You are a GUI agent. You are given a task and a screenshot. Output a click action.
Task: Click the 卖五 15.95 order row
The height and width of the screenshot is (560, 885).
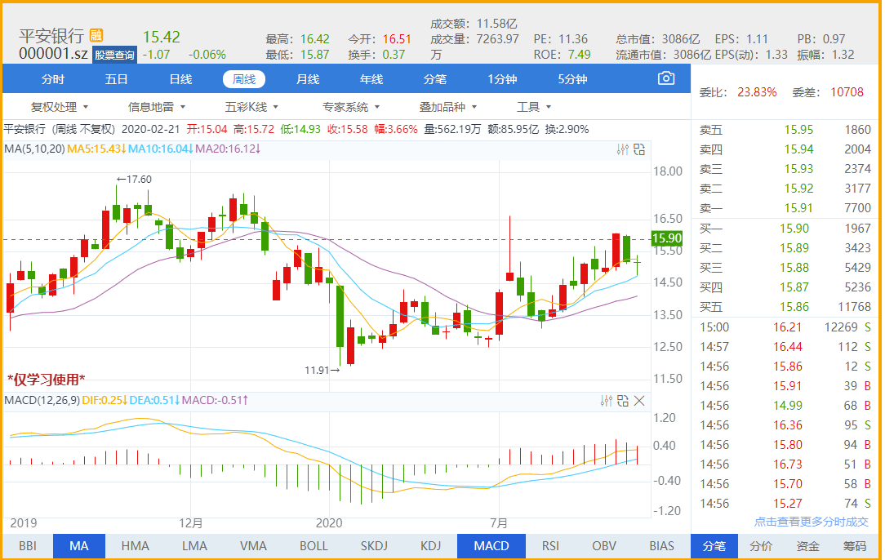coord(785,130)
